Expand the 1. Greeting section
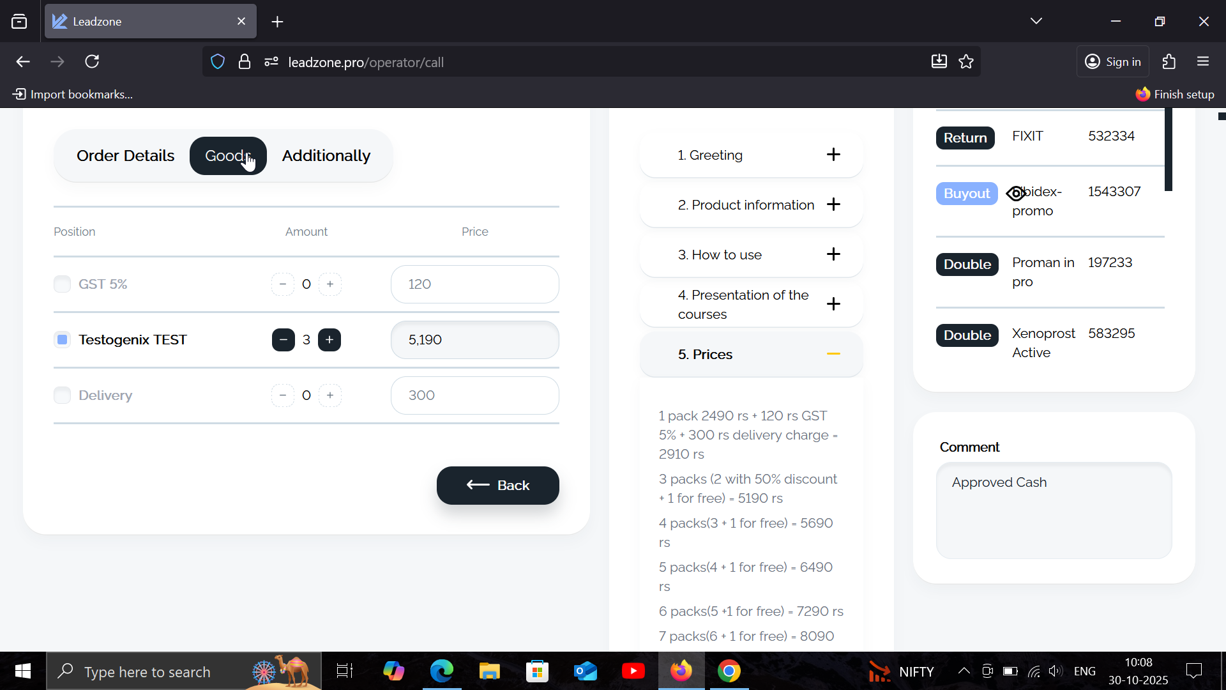 coord(833,155)
